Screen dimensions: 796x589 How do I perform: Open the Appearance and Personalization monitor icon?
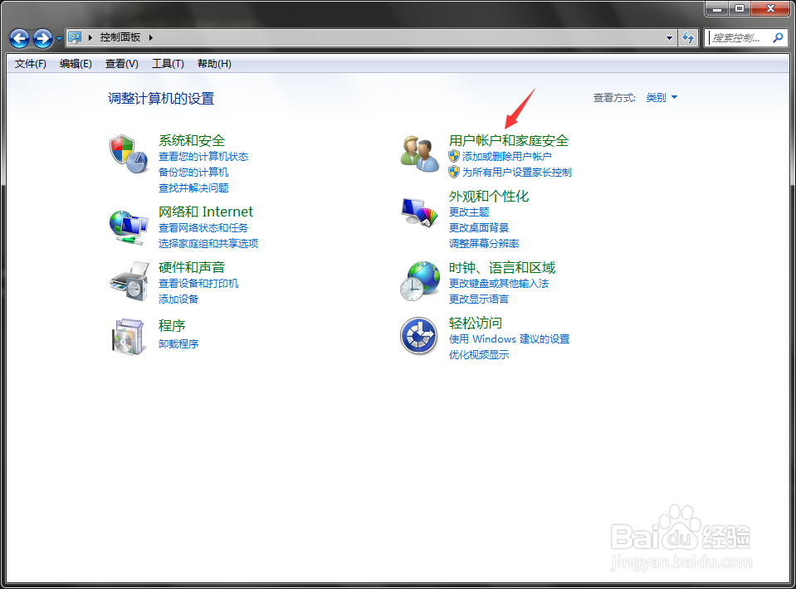(x=419, y=212)
